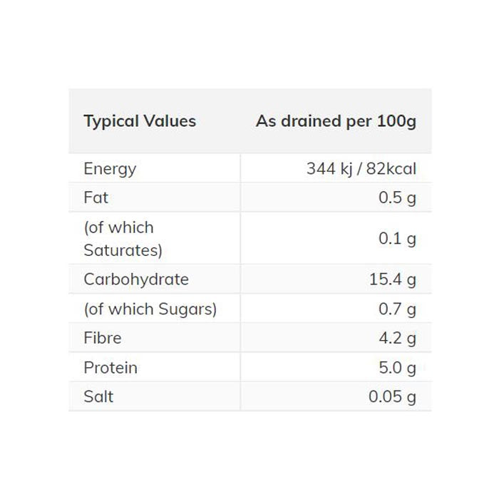Select the '(of which Saturates)' label
Screen dimensions: 499x499
[123, 239]
